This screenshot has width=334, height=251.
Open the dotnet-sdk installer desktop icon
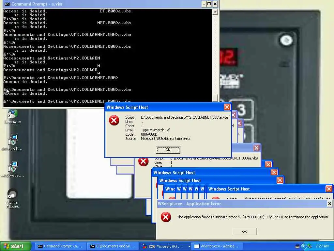[12, 142]
